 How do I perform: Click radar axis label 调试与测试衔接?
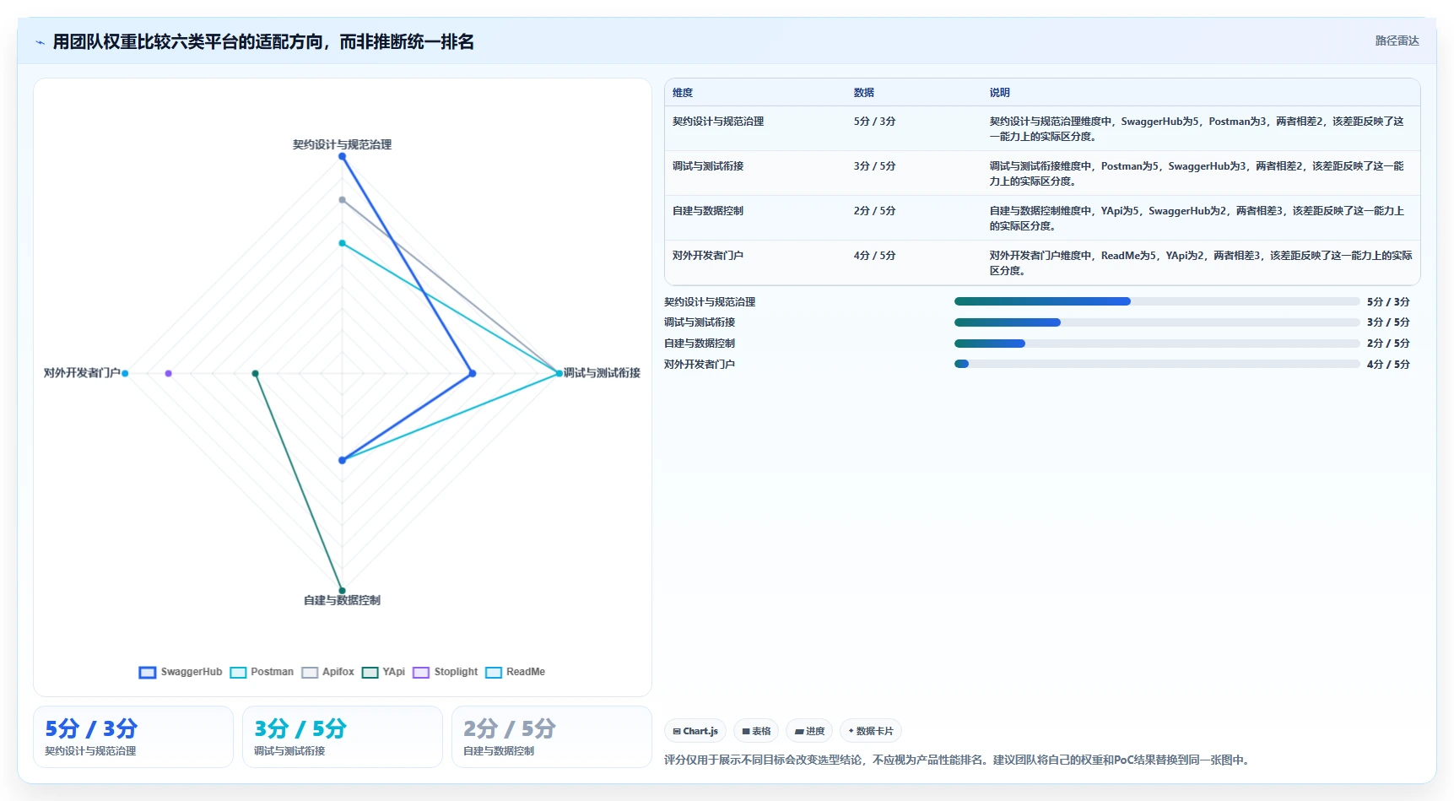click(x=602, y=372)
